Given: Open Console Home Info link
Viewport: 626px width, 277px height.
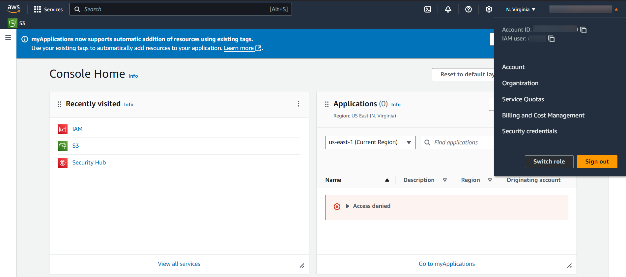Looking at the screenshot, I should point(133,76).
